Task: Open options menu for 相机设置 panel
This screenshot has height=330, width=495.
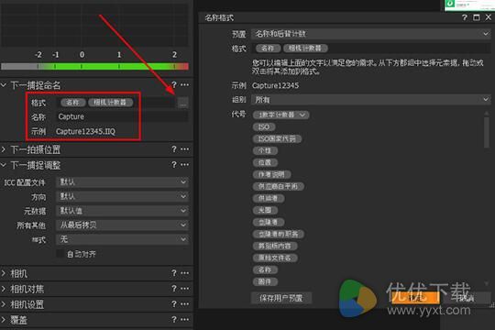Action: pos(184,304)
